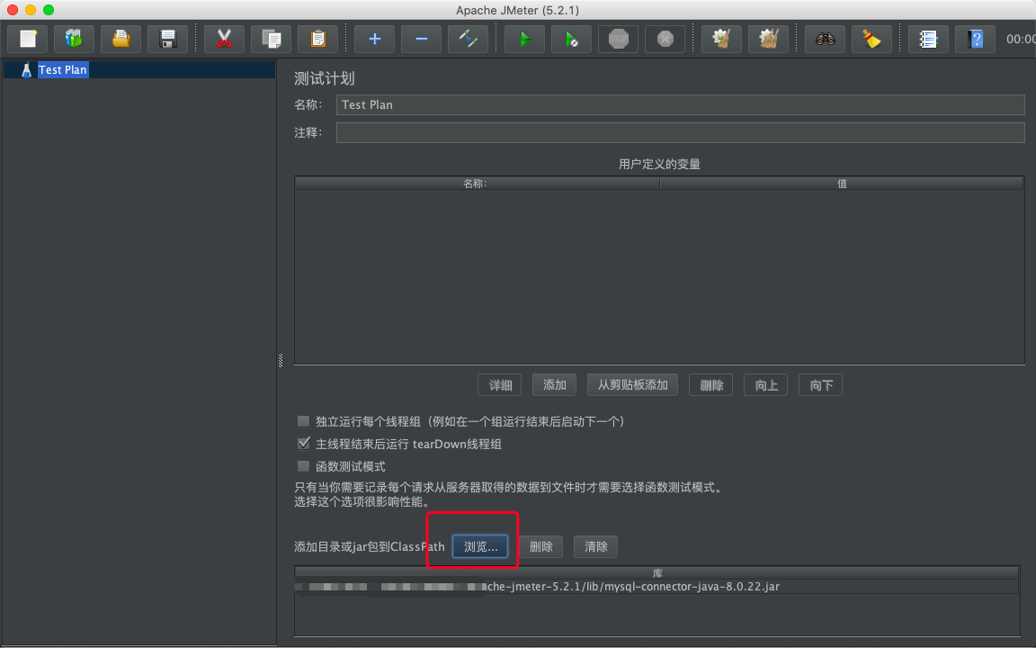Image resolution: width=1036 pixels, height=648 pixels.
Task: Open Help with question mark icon
Action: pyautogui.click(x=975, y=39)
